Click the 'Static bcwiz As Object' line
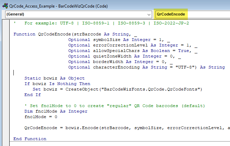Screen dimensions: 230x146 coord(55,78)
